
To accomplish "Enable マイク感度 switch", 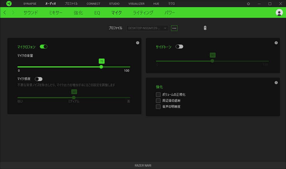I will (39, 79).
